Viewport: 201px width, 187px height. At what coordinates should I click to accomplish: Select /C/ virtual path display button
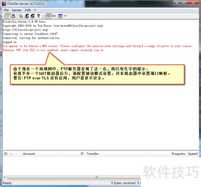point(49,16)
